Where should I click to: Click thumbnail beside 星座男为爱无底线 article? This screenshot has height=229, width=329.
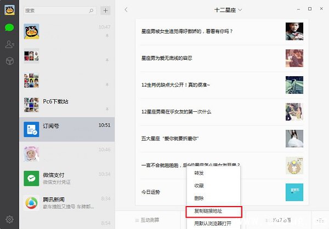pyautogui.click(x=294, y=58)
